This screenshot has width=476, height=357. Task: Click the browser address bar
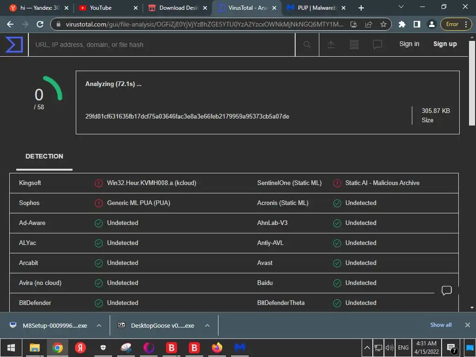click(205, 24)
